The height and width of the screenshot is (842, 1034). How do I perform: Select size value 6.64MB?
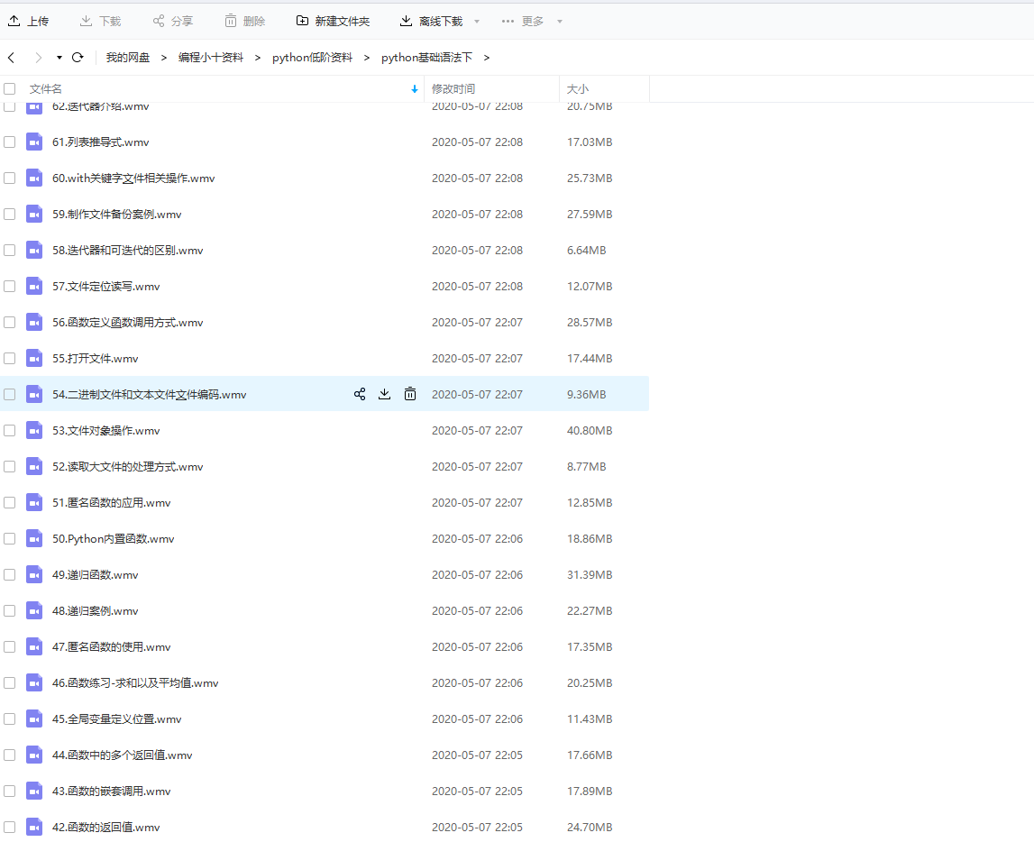[x=586, y=250]
